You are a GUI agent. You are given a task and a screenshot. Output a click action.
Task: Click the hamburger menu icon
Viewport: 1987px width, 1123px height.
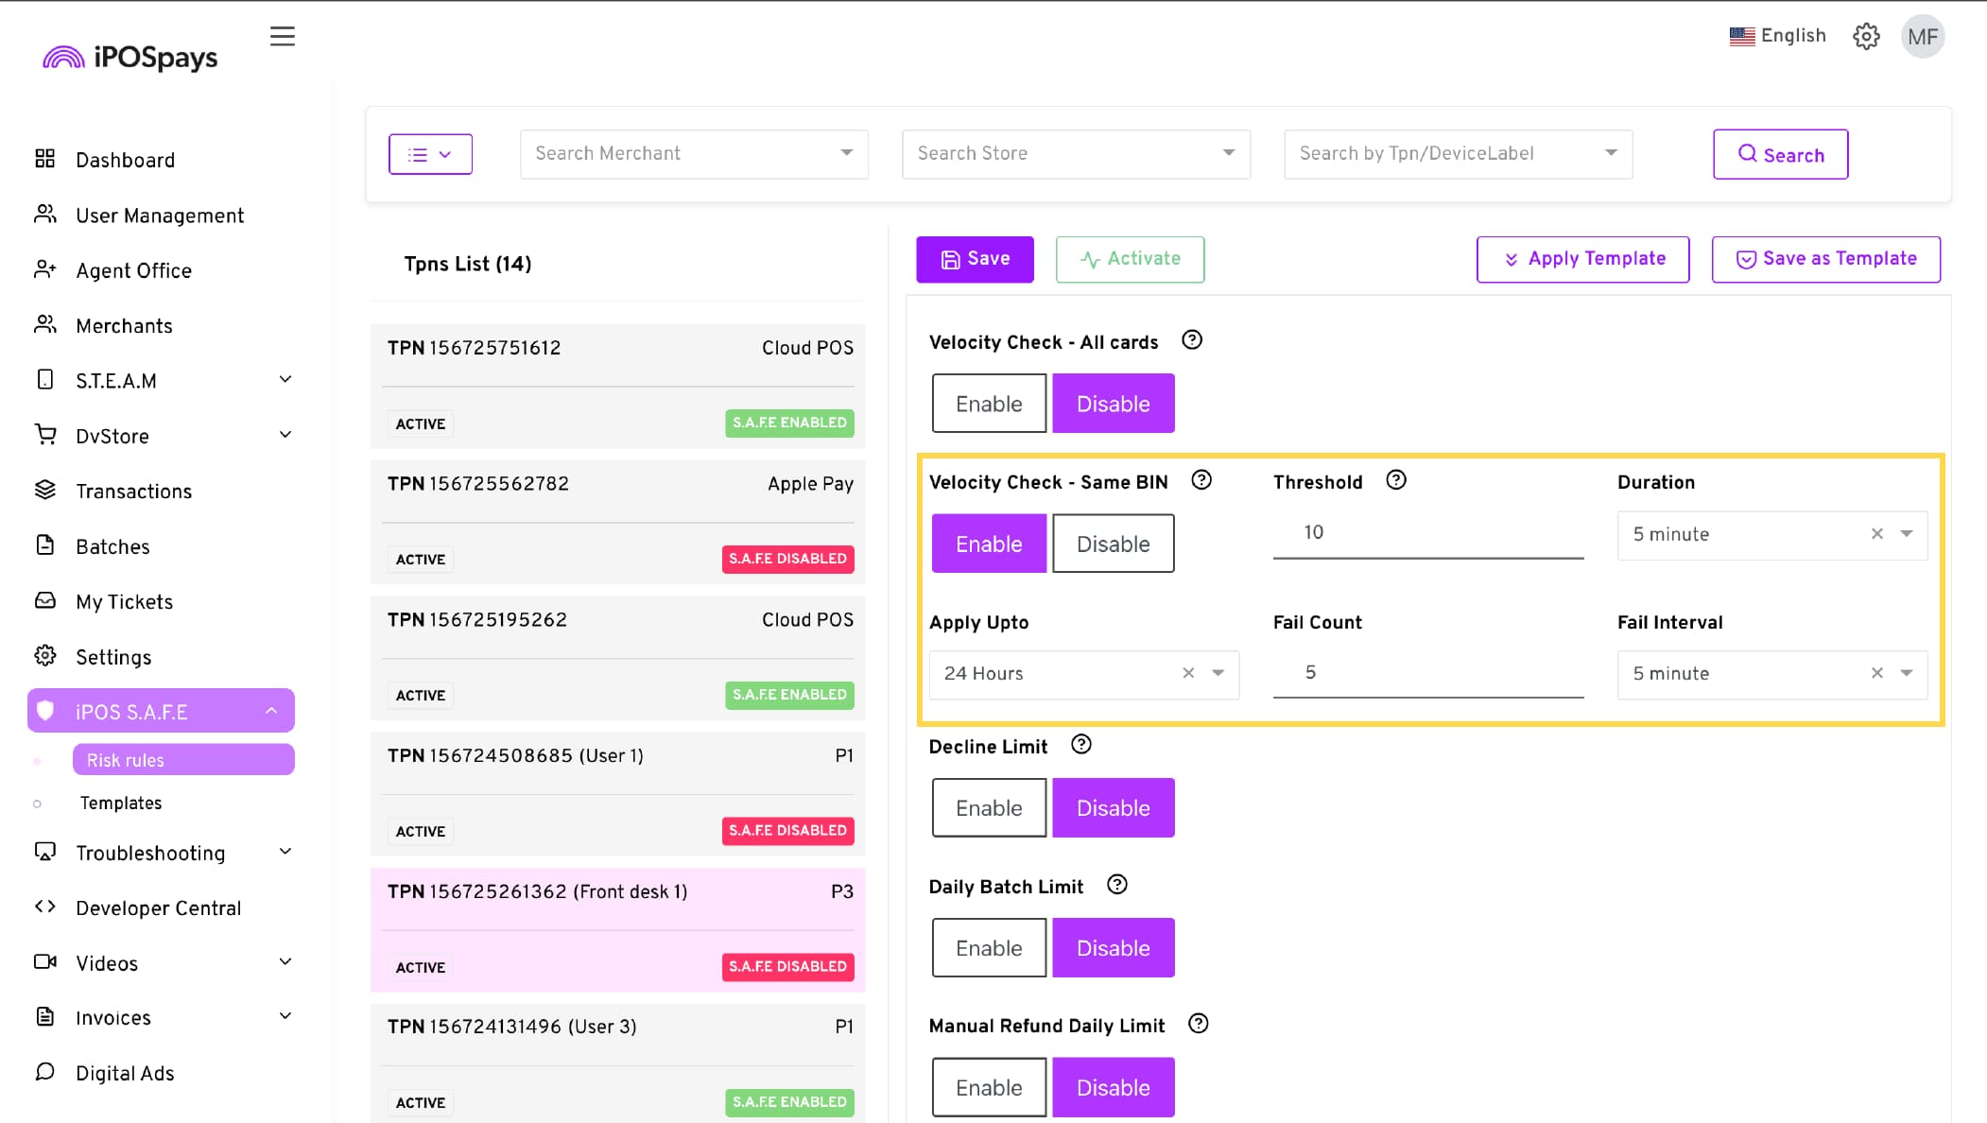click(x=282, y=36)
